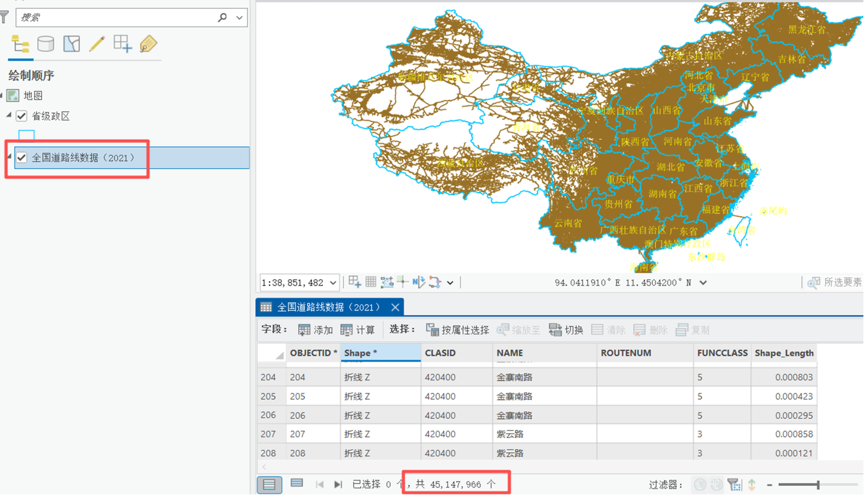Image resolution: width=864 pixels, height=495 pixels.
Task: Open 按属性选择 select by attributes
Action: 457,330
